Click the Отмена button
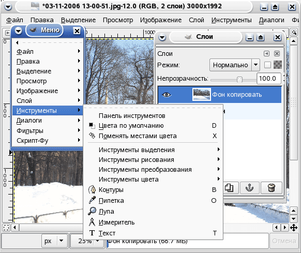 click(284, 241)
